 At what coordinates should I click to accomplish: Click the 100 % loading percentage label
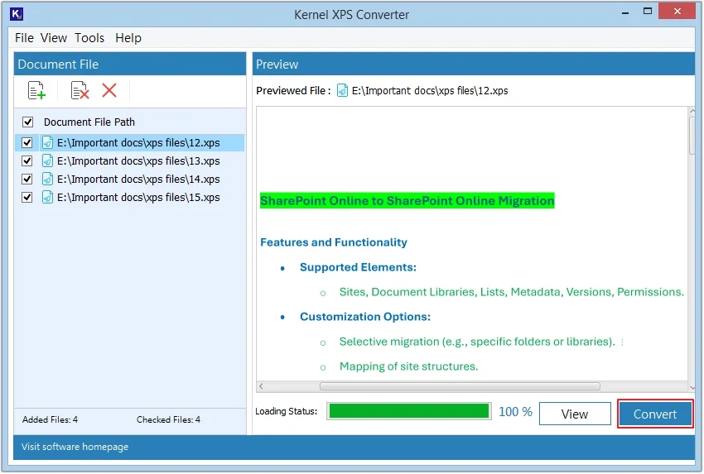pos(515,412)
